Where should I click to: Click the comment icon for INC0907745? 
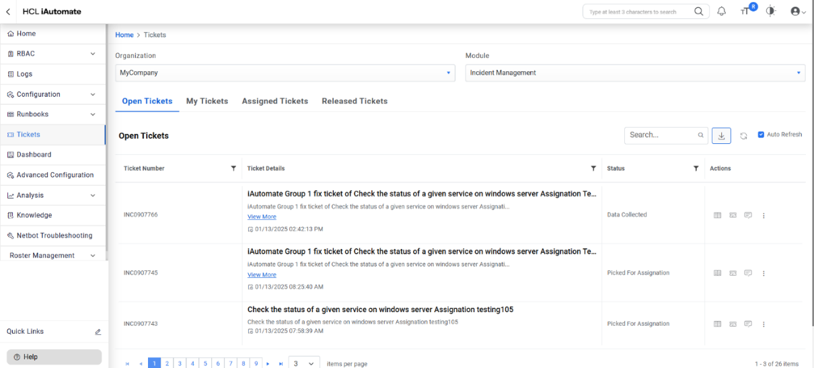click(748, 273)
